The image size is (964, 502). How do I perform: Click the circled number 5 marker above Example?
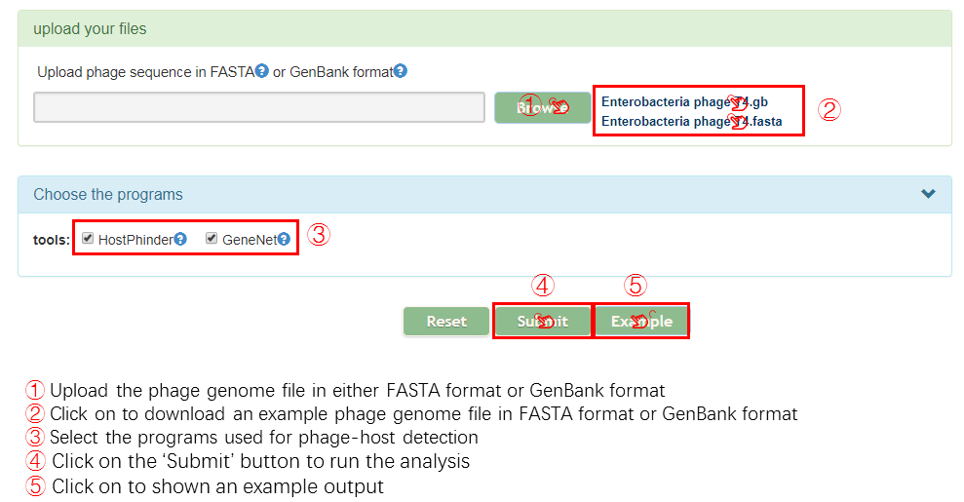636,286
